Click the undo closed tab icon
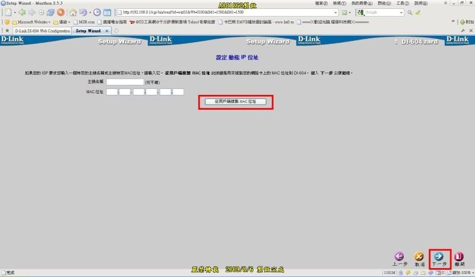This screenshot has height=277, width=475. pos(83,12)
